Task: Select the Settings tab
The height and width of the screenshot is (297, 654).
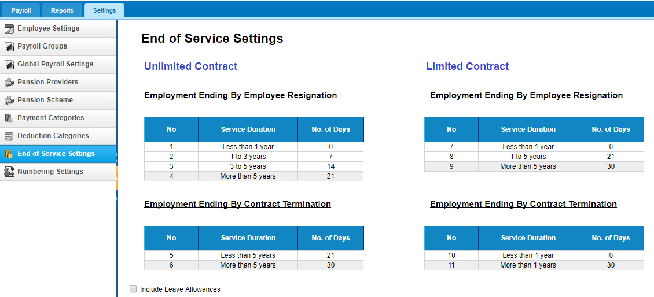Action: [x=104, y=10]
